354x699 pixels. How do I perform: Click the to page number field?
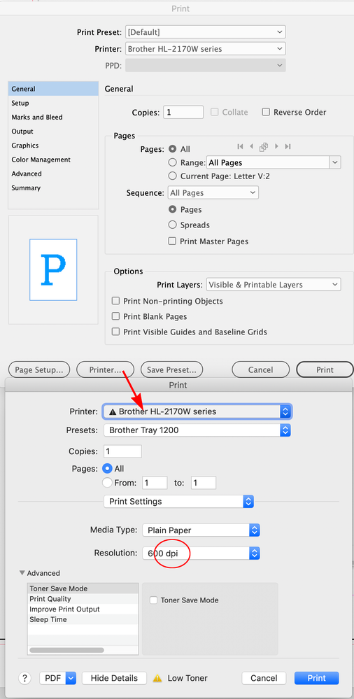point(204,482)
